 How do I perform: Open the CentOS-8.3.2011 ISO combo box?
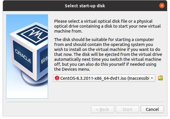[104, 78]
